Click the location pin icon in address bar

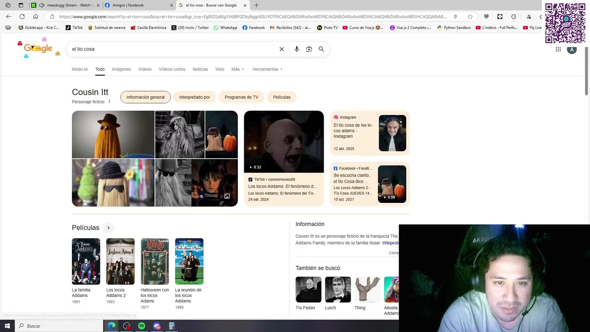[x=455, y=17]
